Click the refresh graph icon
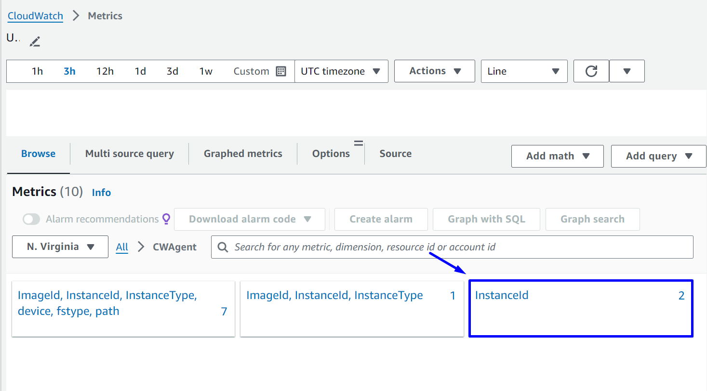The width and height of the screenshot is (707, 391). click(591, 71)
